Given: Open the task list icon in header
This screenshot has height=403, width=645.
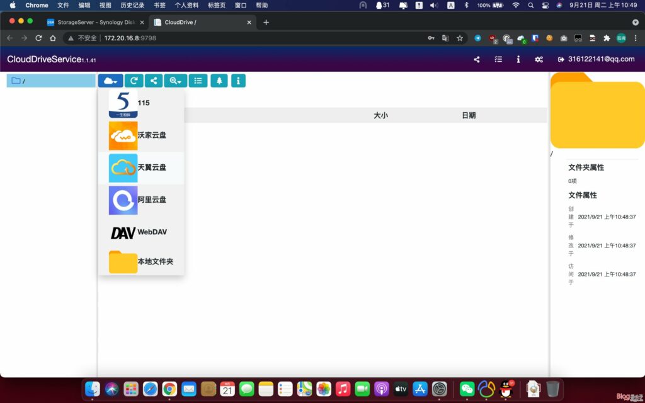Looking at the screenshot, I should pyautogui.click(x=498, y=59).
